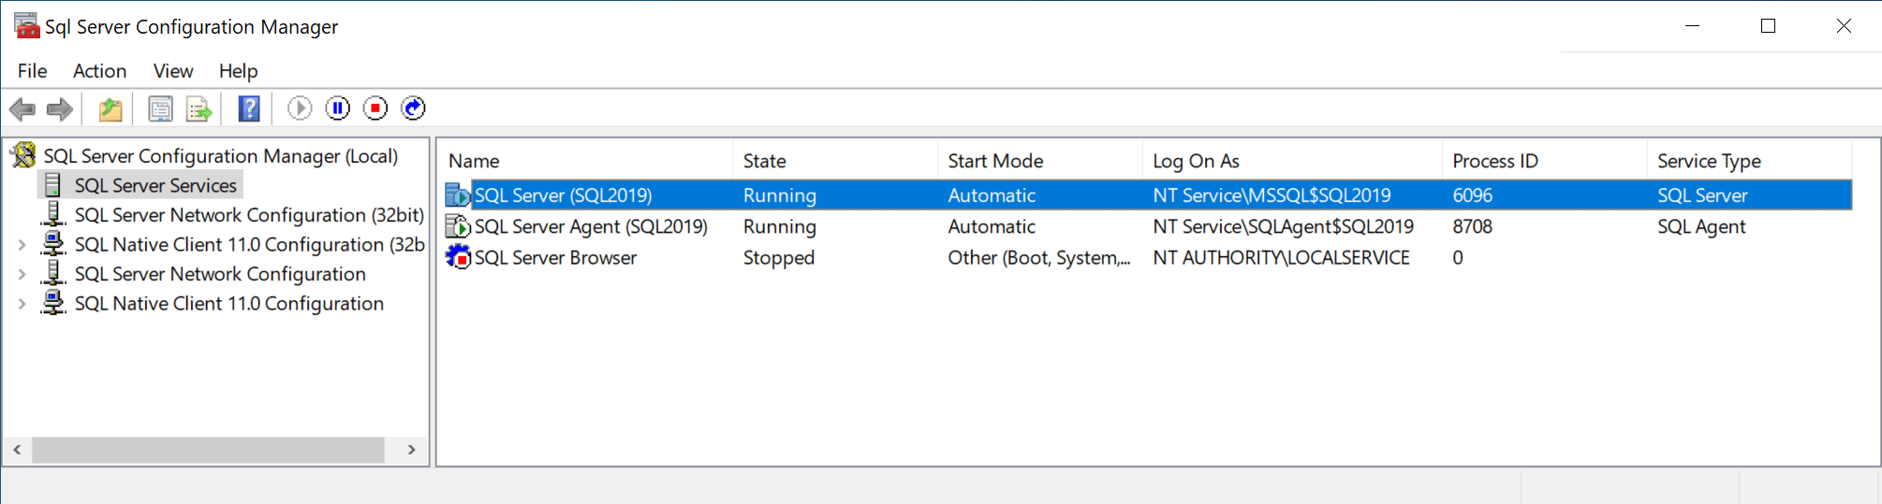This screenshot has width=1882, height=504.
Task: Click the Forward arrow toolbar icon
Action: pos(60,109)
